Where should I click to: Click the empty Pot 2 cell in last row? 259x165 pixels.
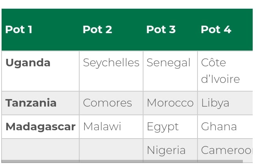pyautogui.click(x=111, y=149)
